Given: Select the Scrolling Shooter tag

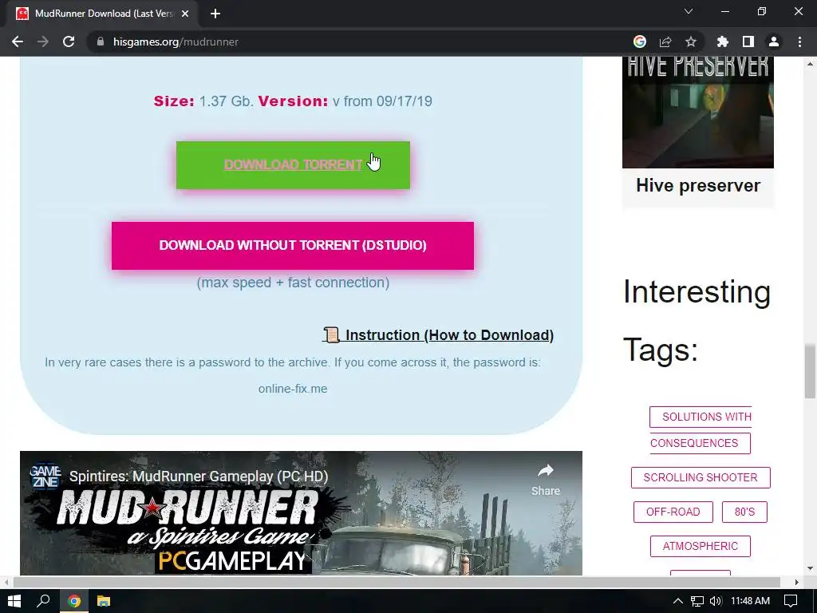Looking at the screenshot, I should (701, 477).
